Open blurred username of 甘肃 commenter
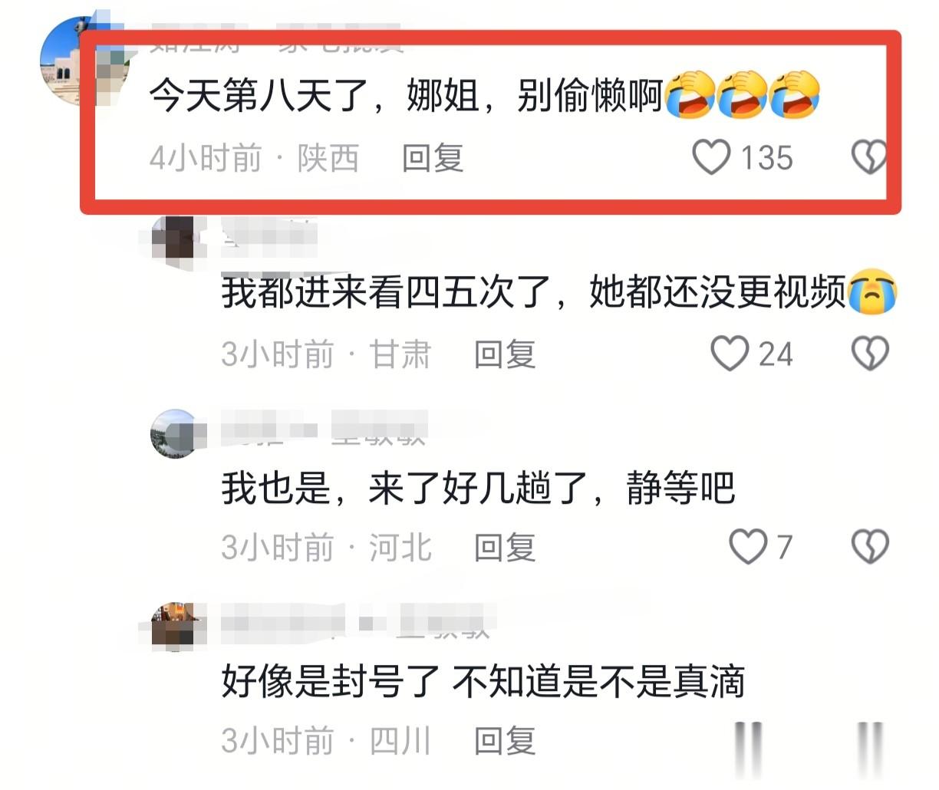The width and height of the screenshot is (939, 790). click(x=269, y=237)
